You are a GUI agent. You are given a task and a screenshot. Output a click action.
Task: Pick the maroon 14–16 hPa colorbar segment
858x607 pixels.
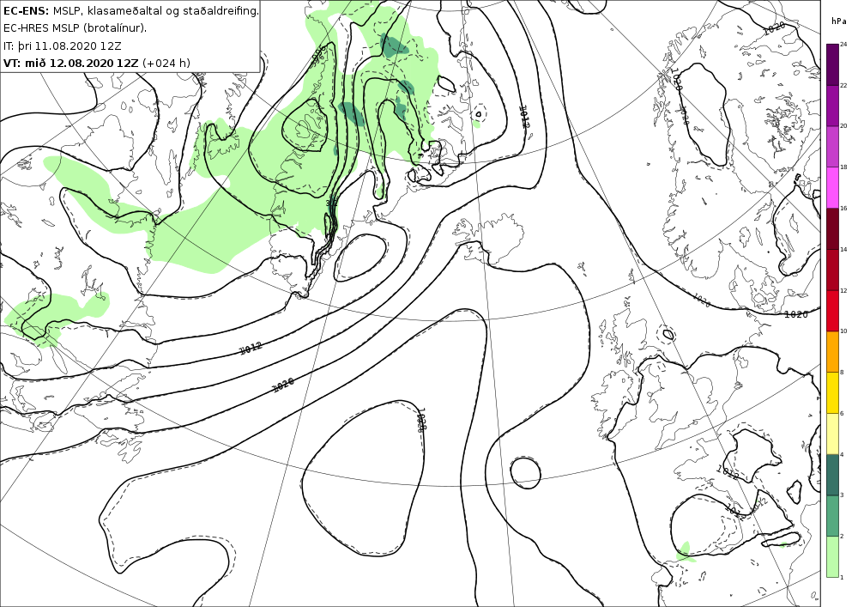pyautogui.click(x=832, y=228)
